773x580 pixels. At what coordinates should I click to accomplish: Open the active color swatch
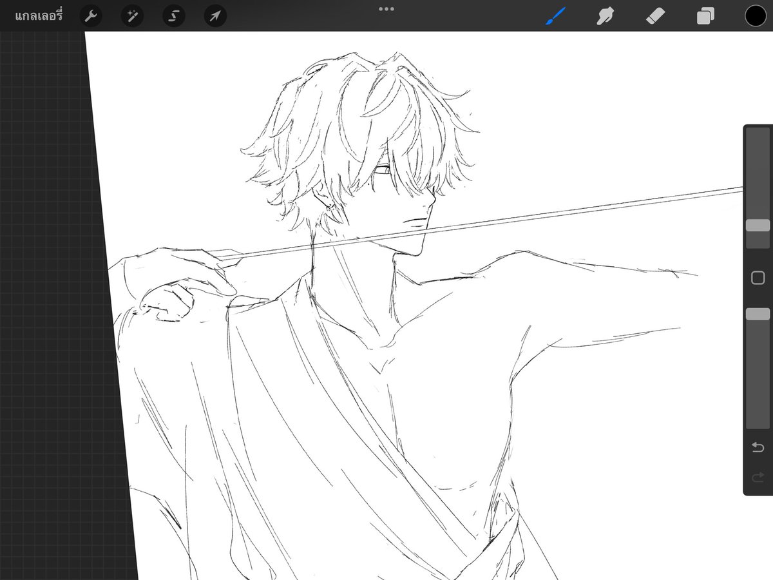(x=756, y=15)
